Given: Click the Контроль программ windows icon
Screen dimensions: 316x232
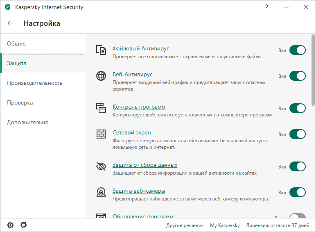Looking at the screenshot, I should [101, 108].
